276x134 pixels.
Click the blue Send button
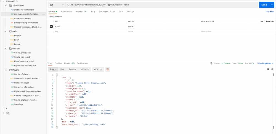pos(264,5)
